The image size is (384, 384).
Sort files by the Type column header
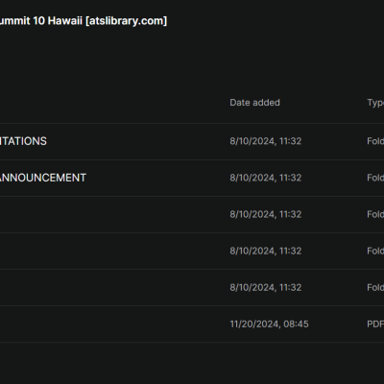coord(375,103)
